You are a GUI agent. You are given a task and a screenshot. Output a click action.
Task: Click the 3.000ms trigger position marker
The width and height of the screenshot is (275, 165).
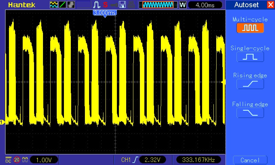tap(105, 13)
